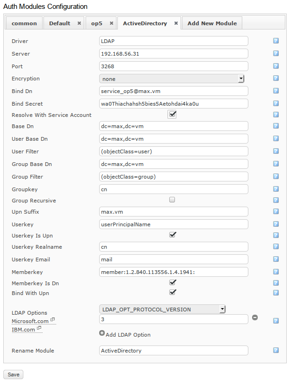The height and width of the screenshot is (382, 290).
Task: Save the auth module configuration
Action: (x=14, y=375)
